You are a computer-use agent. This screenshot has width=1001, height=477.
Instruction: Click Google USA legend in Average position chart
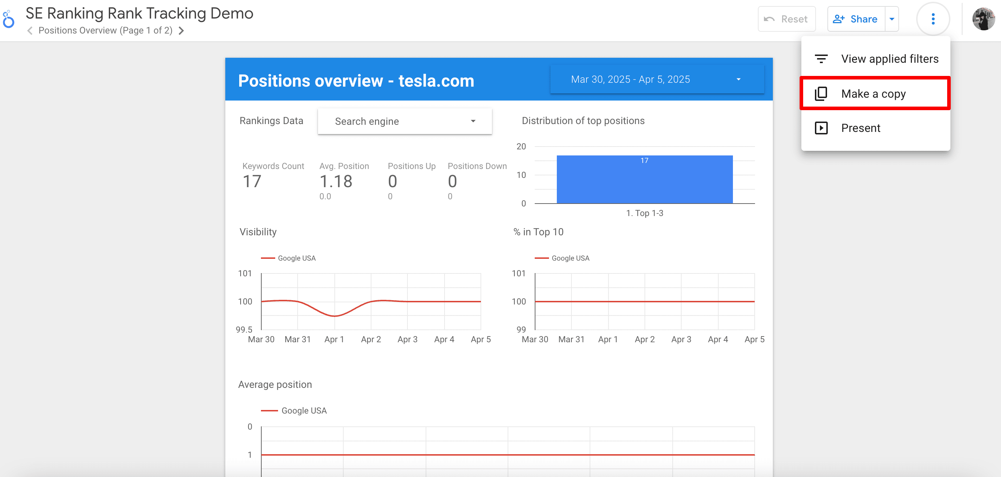point(293,411)
